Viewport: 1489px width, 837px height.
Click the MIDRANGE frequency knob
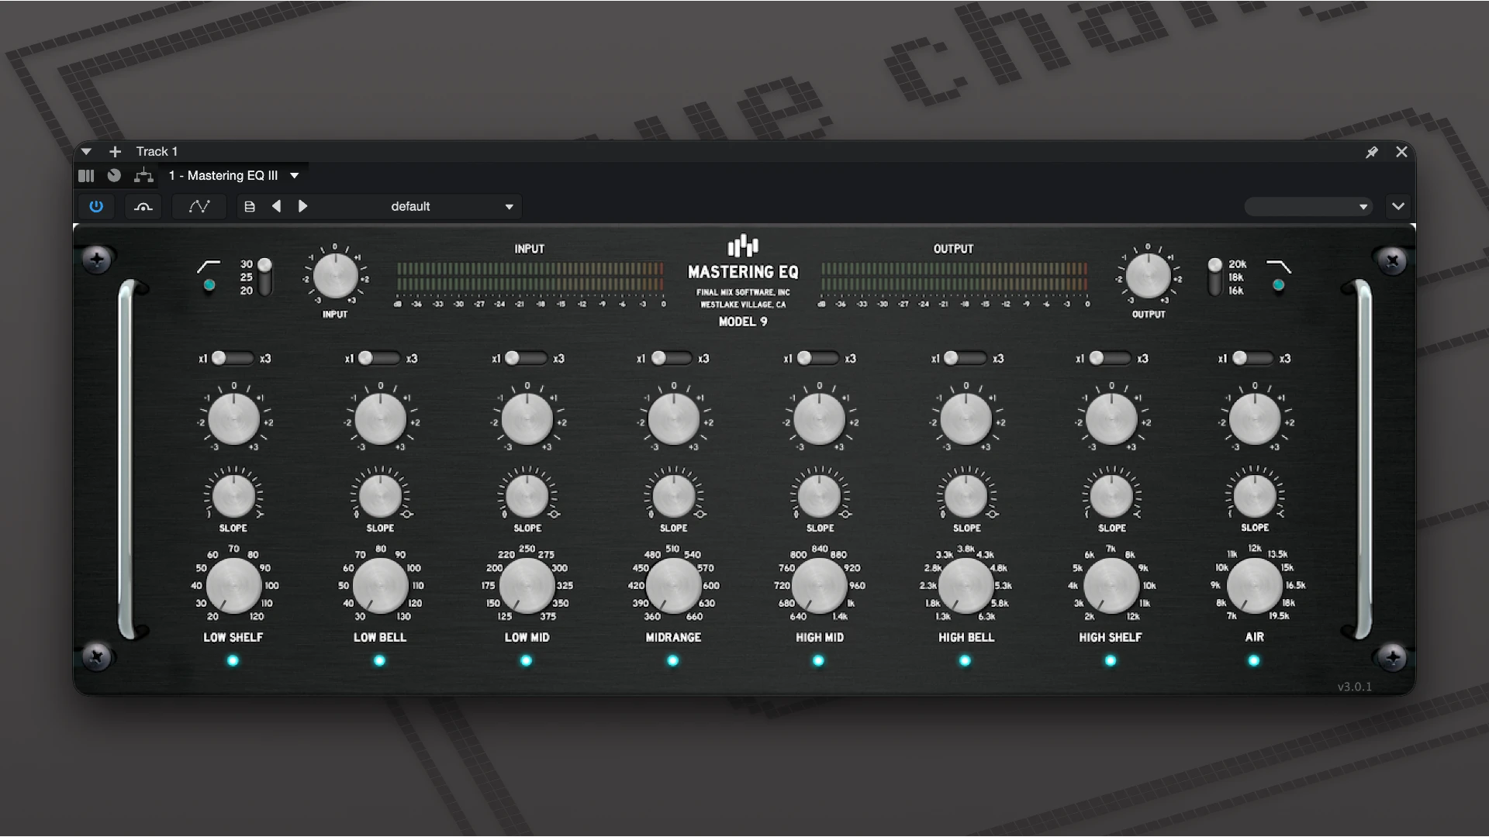673,585
